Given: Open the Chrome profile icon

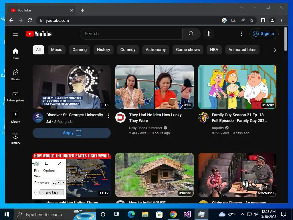Looking at the screenshot, I should click(x=272, y=20).
